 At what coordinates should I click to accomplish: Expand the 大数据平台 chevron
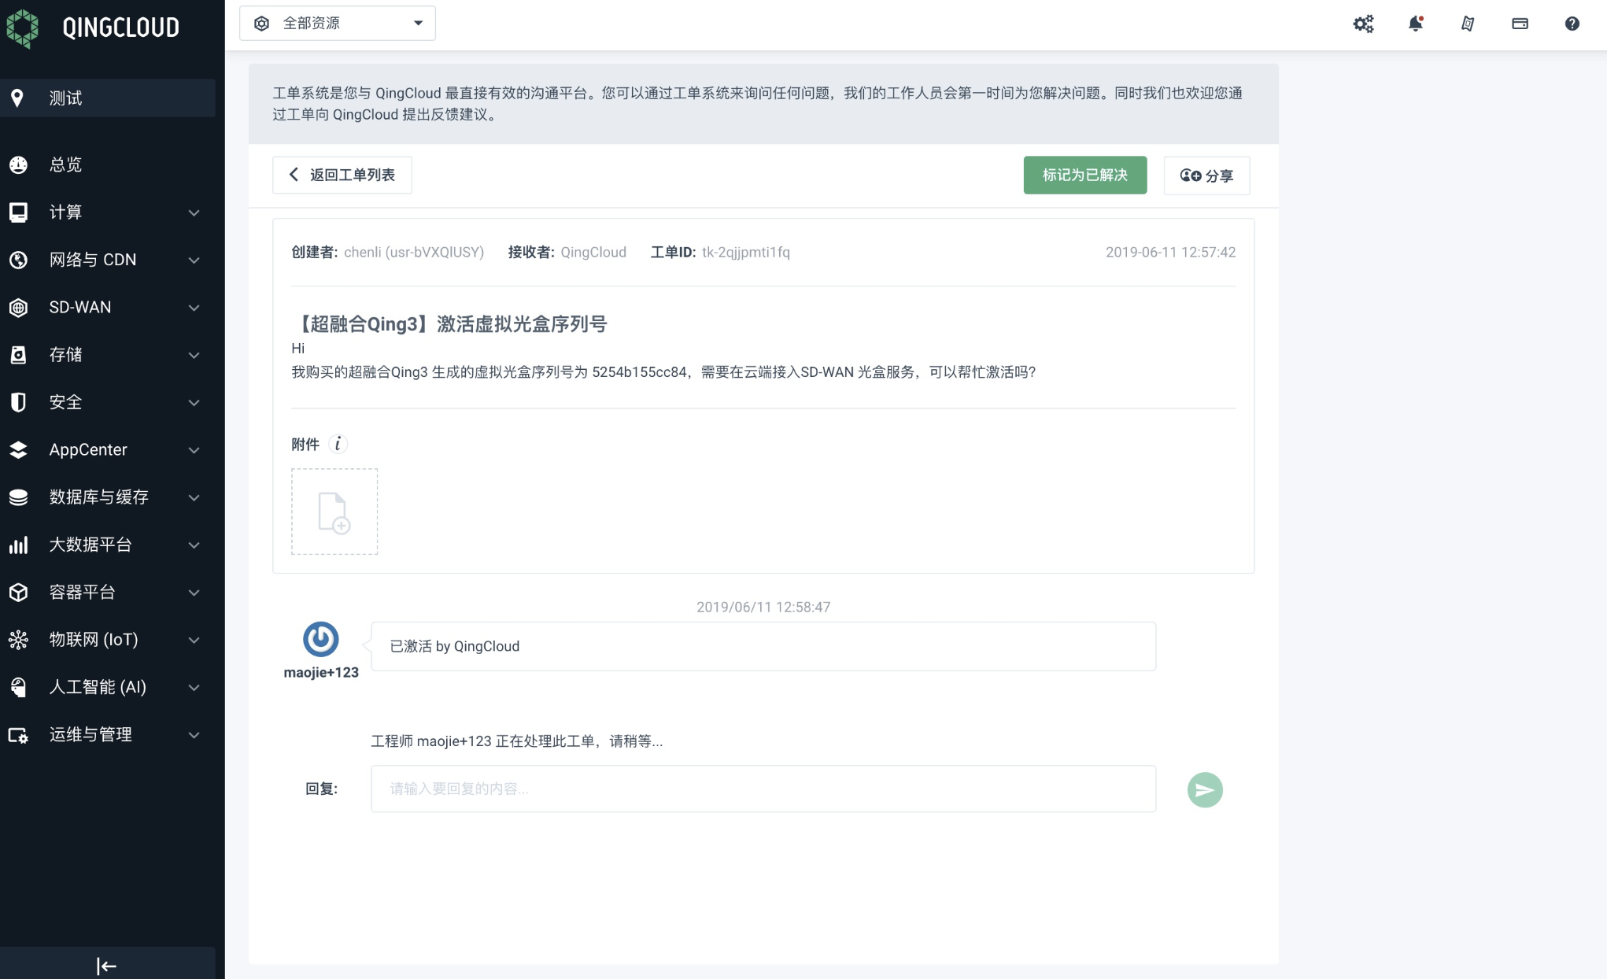tap(194, 545)
